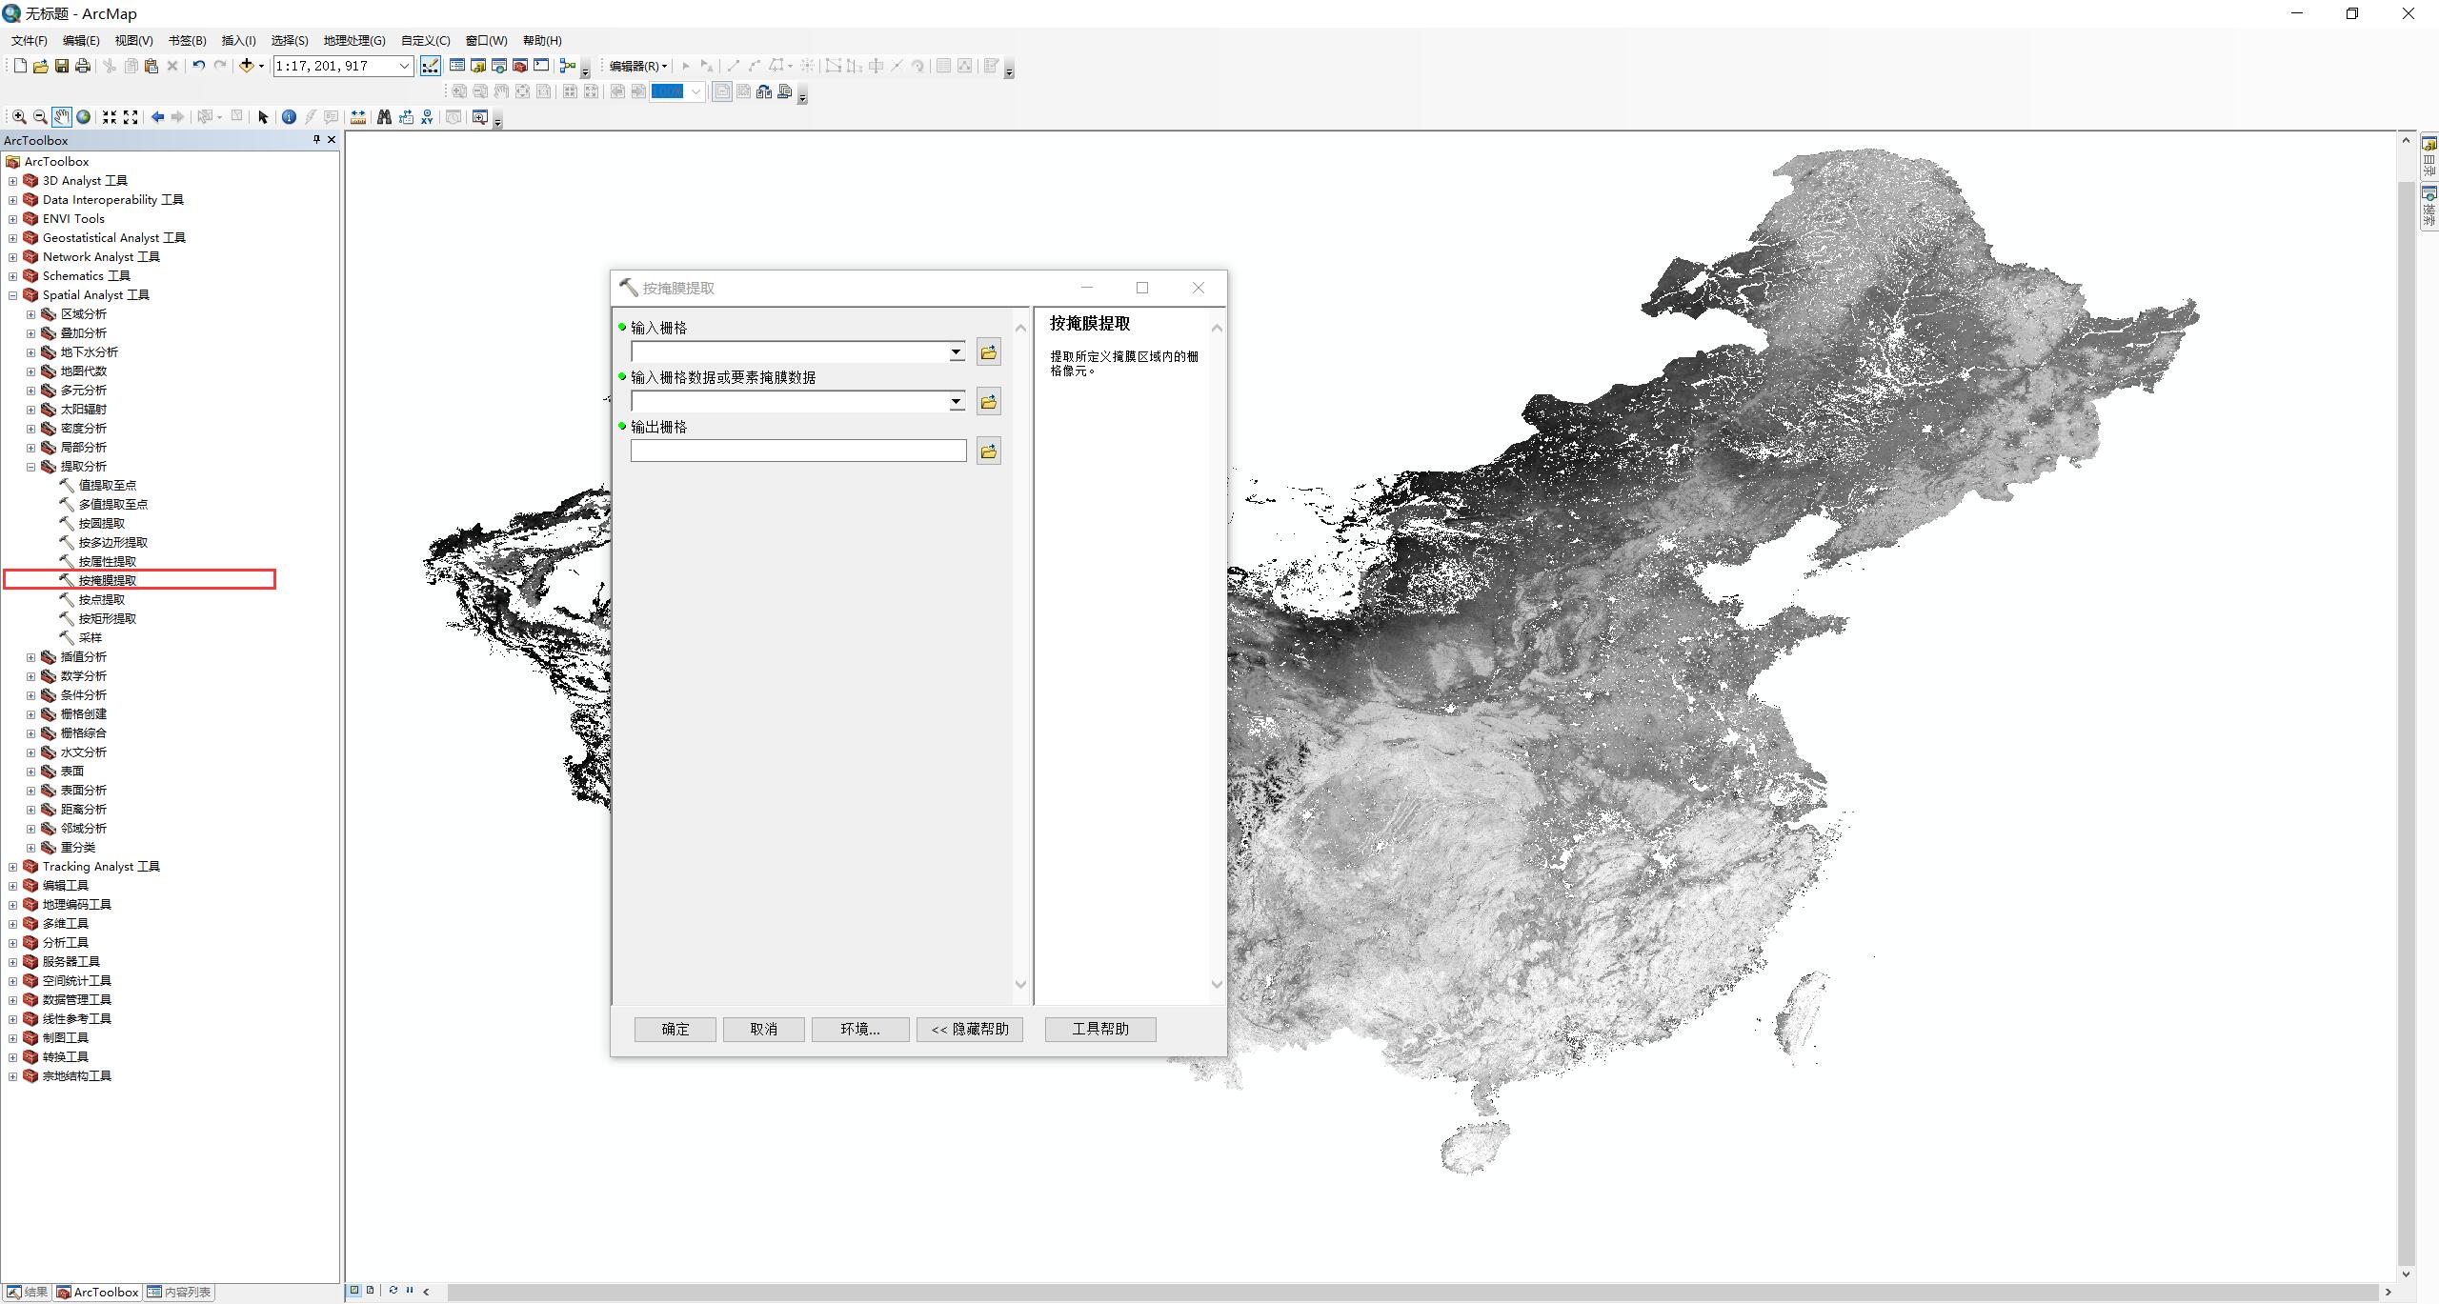Open the Find binoculars tool
2439x1304 pixels.
[384, 117]
